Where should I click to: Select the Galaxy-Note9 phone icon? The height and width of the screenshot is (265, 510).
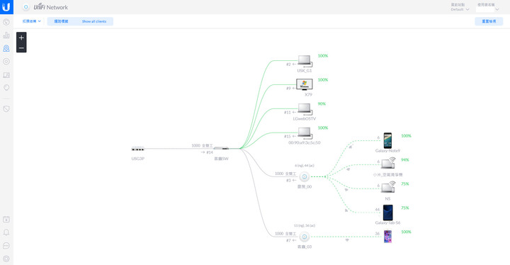pos(387,140)
